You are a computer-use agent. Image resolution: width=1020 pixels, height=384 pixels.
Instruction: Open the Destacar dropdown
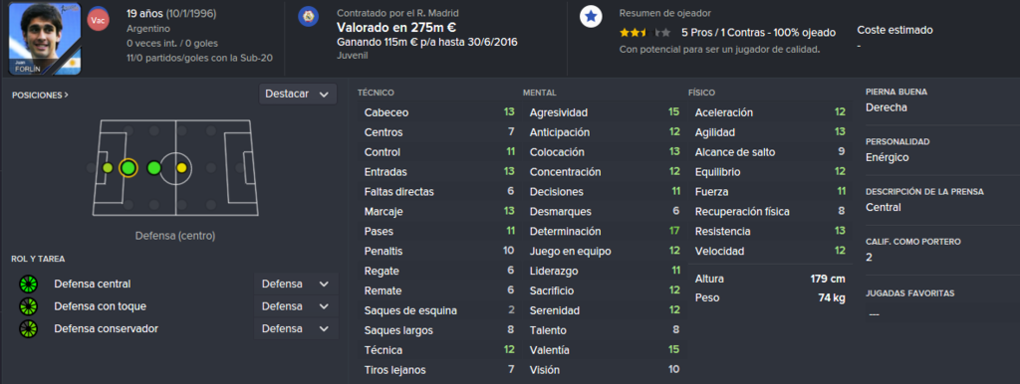click(x=297, y=95)
